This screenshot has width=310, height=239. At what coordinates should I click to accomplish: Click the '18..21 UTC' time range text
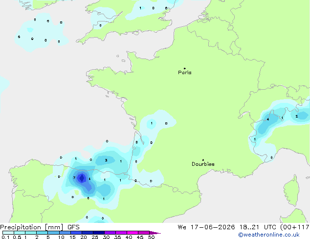point(257,227)
